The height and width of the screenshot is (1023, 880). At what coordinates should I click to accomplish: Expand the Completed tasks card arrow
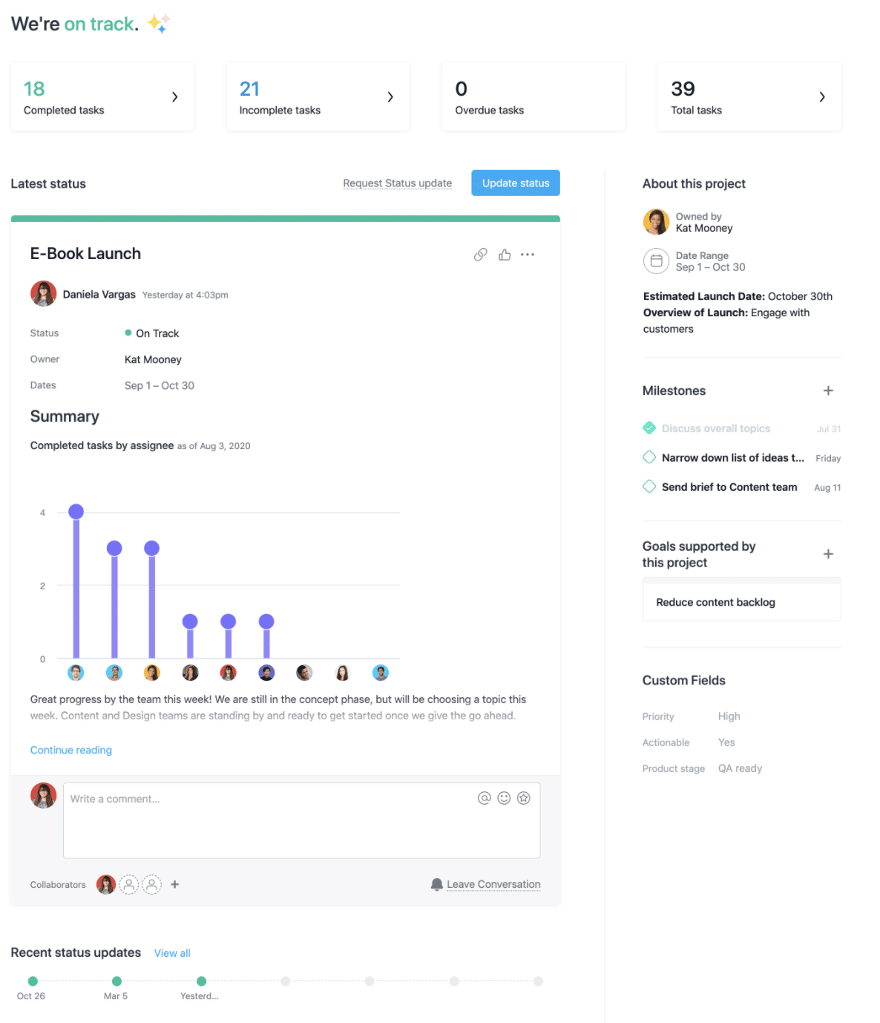coord(175,97)
